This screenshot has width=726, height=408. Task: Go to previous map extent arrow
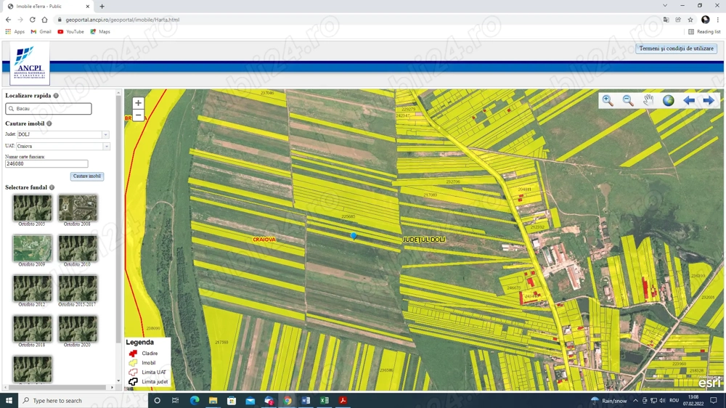(688, 101)
